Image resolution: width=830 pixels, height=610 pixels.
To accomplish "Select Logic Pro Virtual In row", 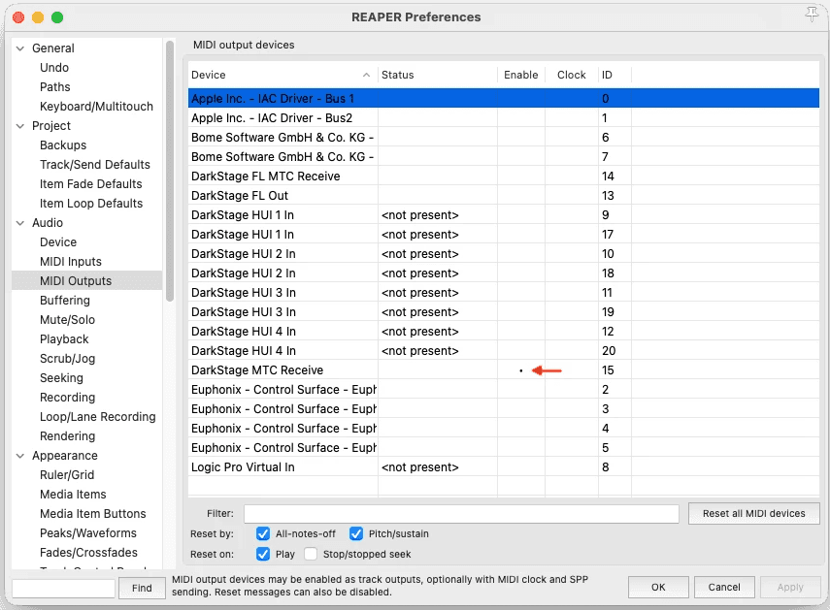I will 504,467.
